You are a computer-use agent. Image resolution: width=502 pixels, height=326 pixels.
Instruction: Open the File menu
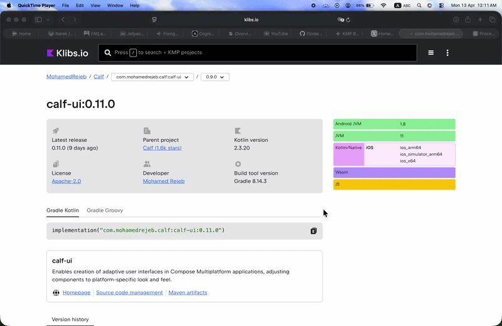(x=65, y=6)
